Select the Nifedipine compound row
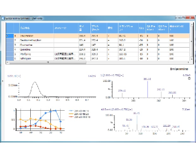Viewport: 196px width, 158px height. 98,58
